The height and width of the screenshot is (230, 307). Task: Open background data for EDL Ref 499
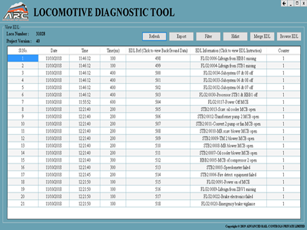158,65
